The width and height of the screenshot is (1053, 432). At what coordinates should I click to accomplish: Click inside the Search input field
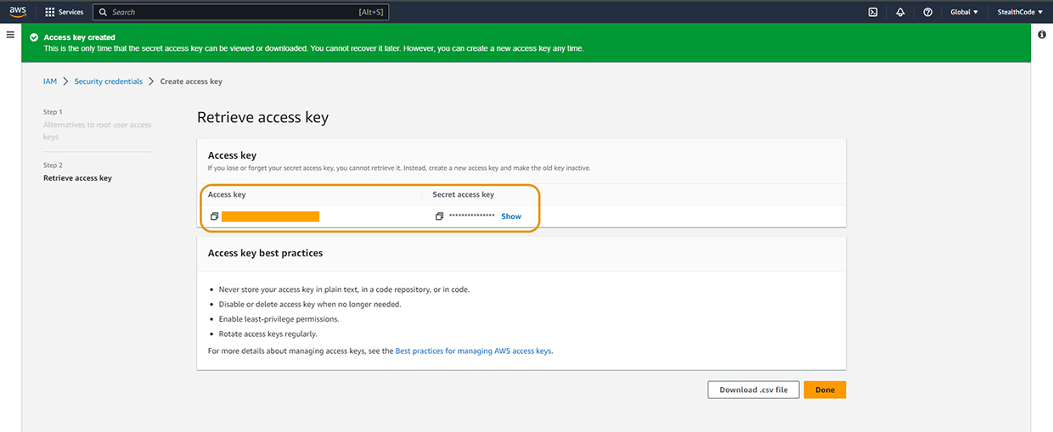click(241, 12)
